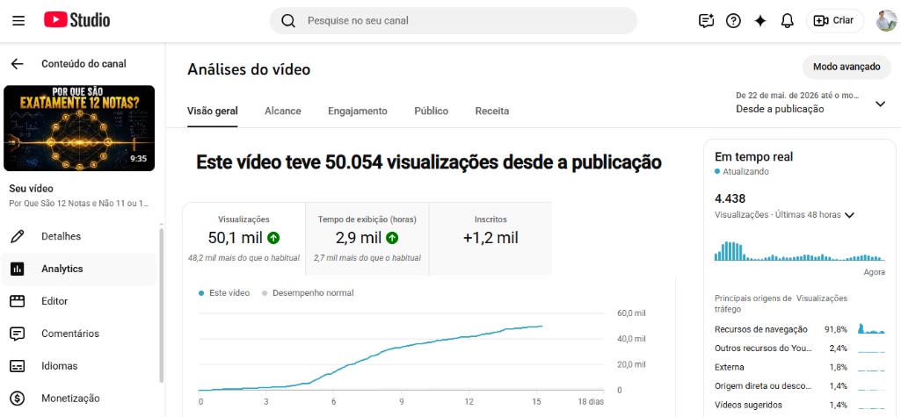Click the search magnifier icon
Image resolution: width=901 pixels, height=417 pixels.
[x=288, y=21]
